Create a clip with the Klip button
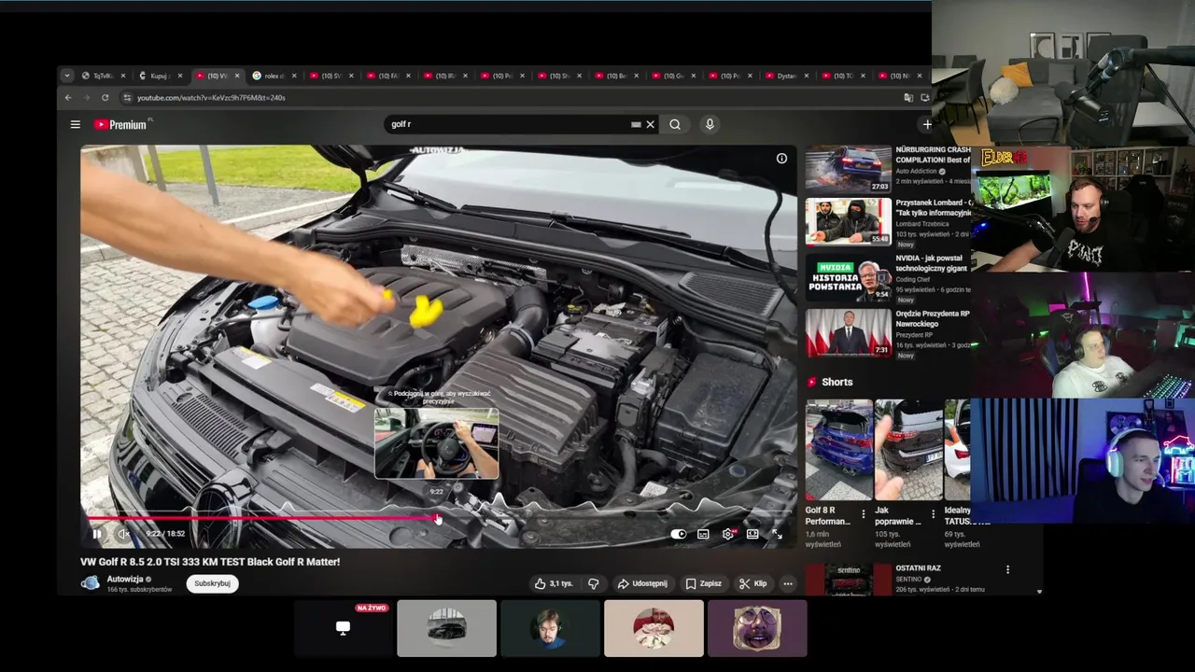The image size is (1195, 672). (x=752, y=583)
